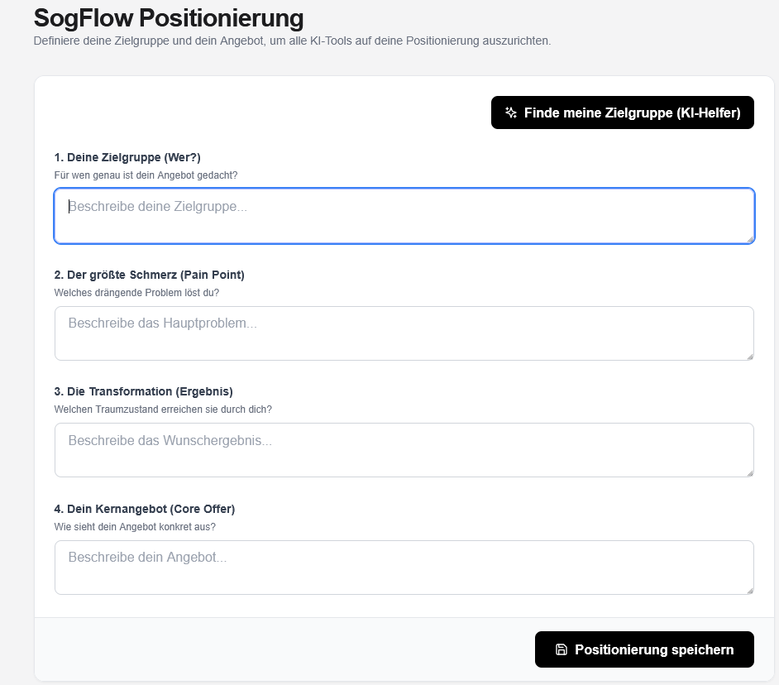Activate the Beschreibe dein Angebot text area

click(404, 568)
